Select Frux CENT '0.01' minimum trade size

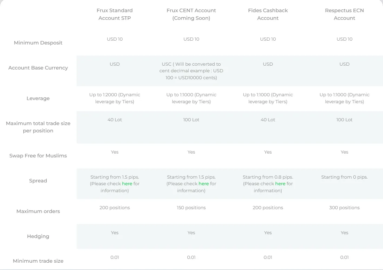tap(191, 257)
